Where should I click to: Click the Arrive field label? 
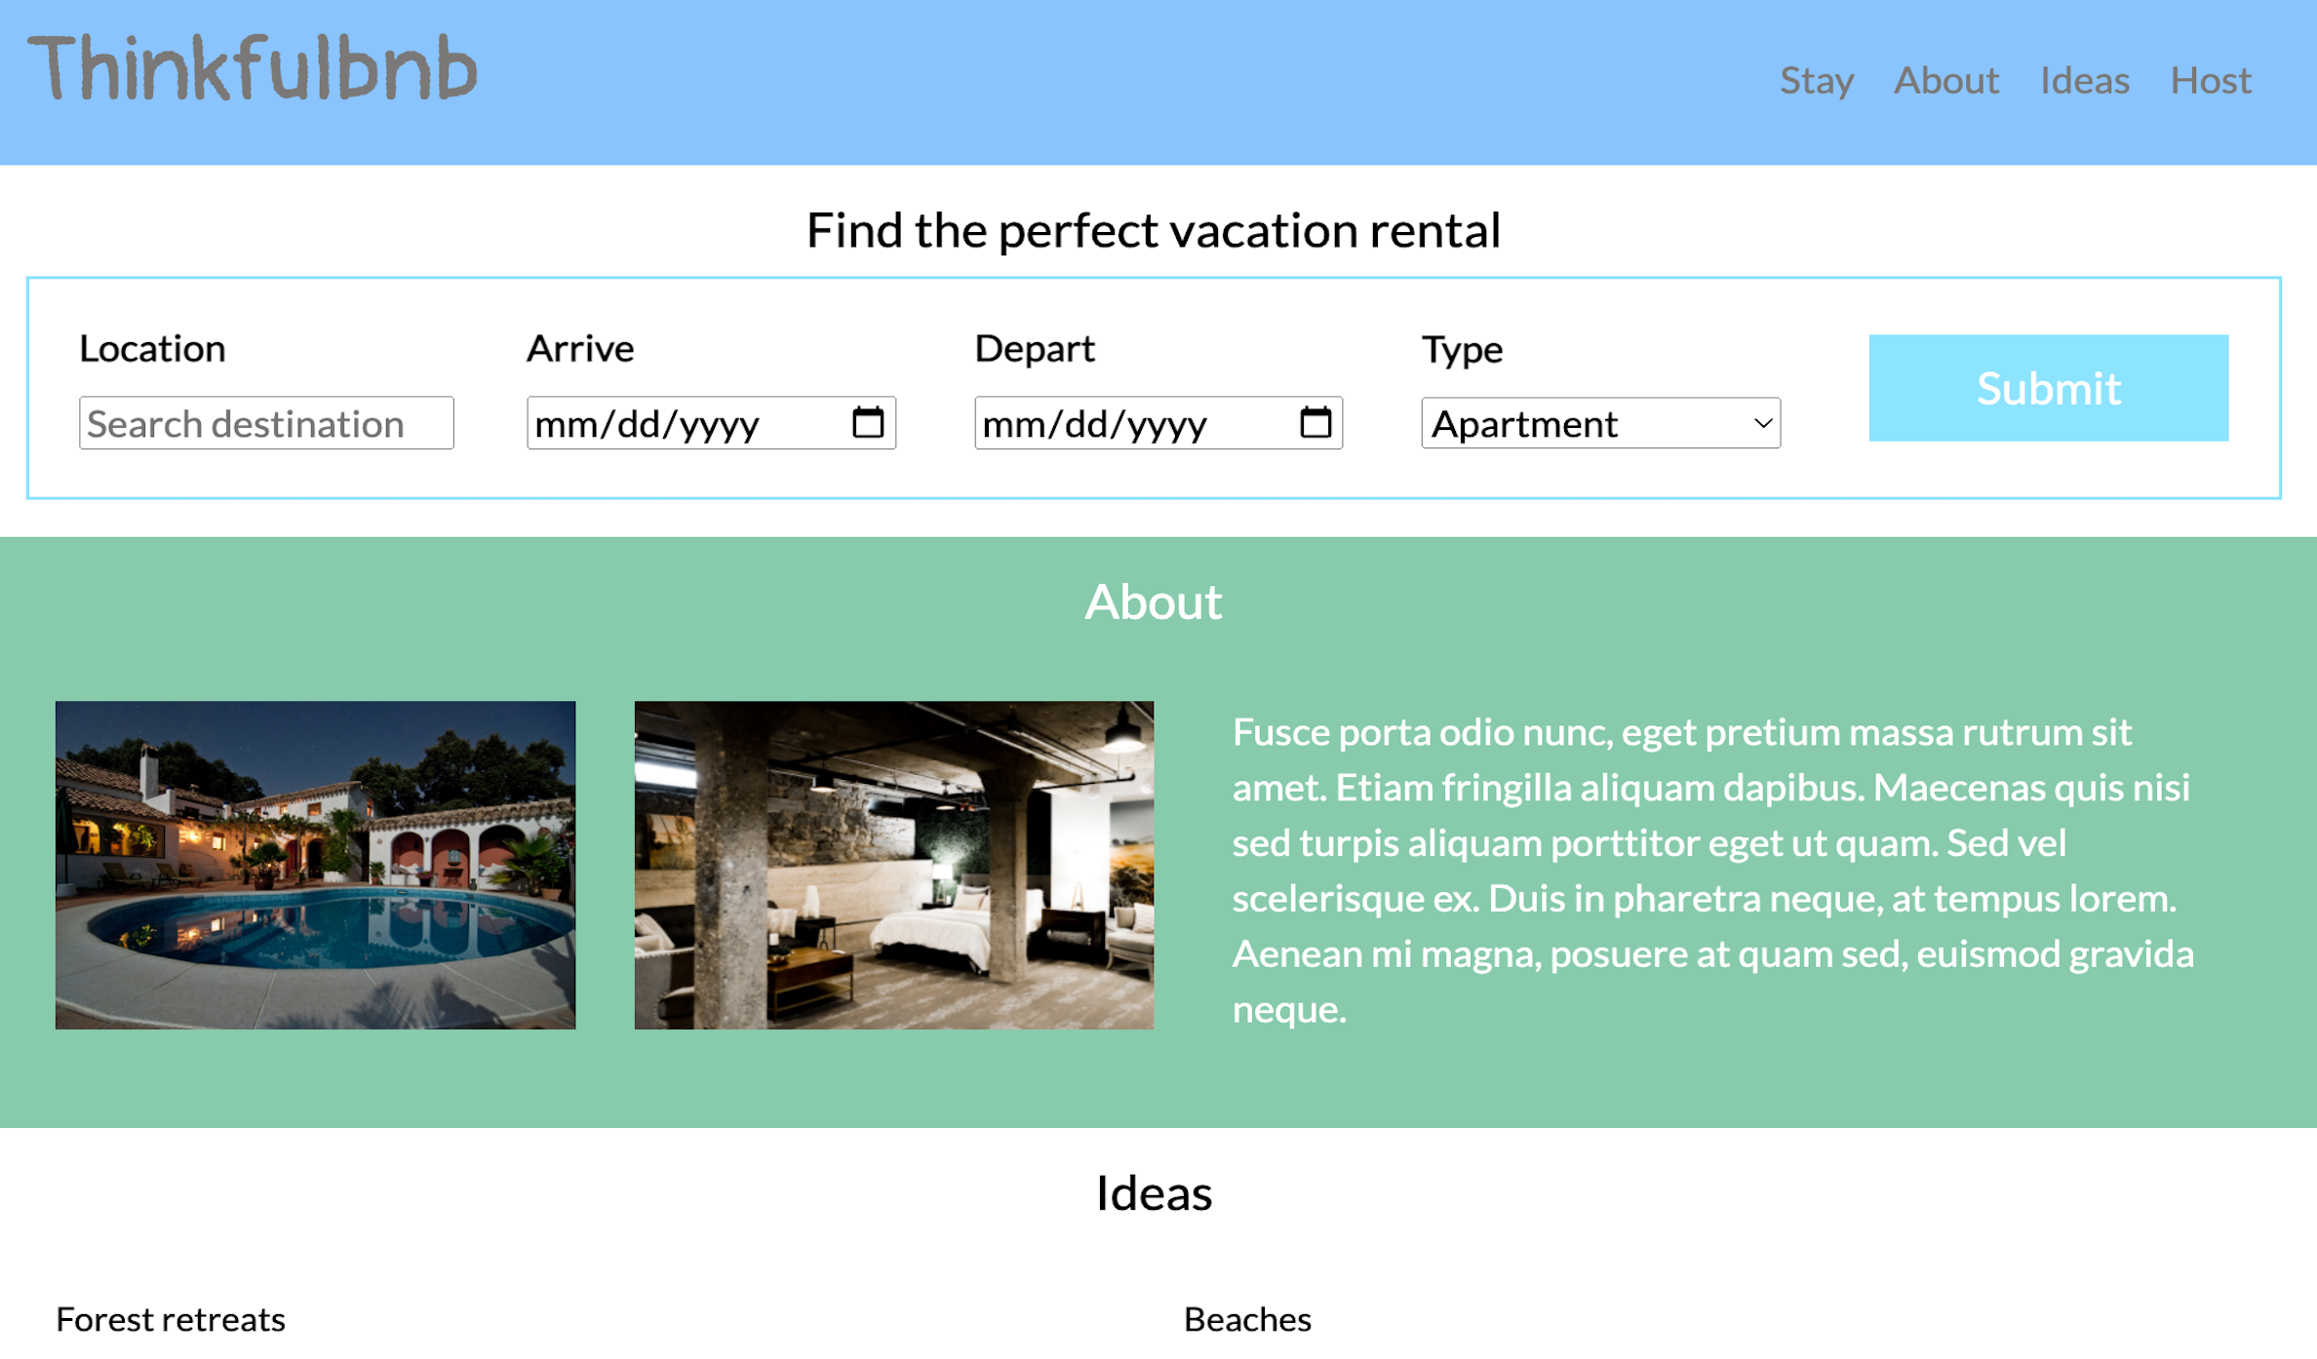coord(580,348)
